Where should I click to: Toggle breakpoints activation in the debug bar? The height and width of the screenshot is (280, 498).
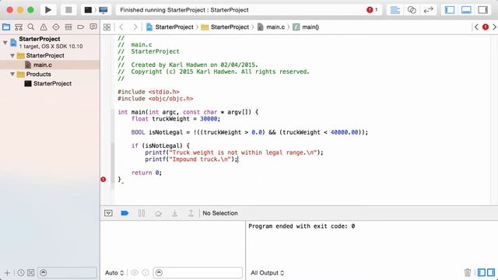pyautogui.click(x=124, y=213)
